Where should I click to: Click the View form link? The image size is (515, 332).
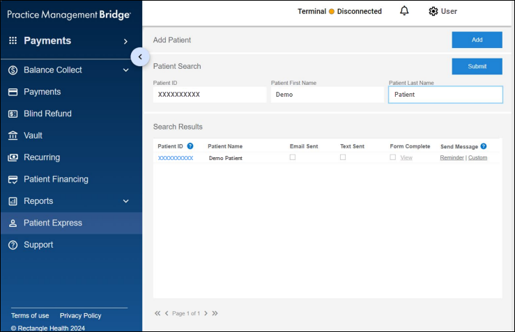406,158
